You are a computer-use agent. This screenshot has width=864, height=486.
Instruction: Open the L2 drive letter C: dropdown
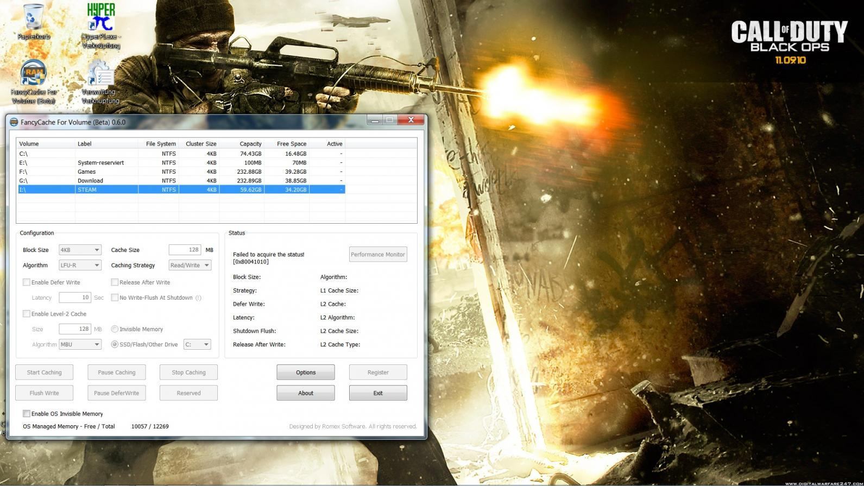click(x=197, y=344)
